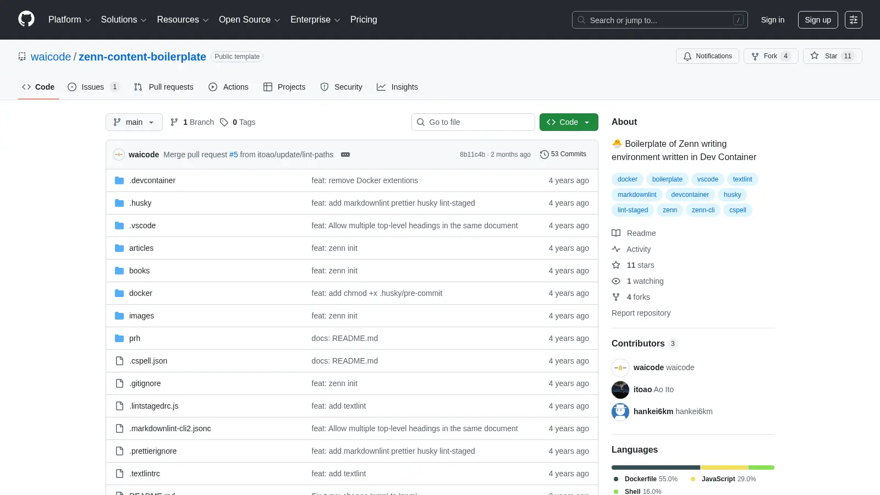
Task: Click the watching eye icon
Action: (616, 281)
